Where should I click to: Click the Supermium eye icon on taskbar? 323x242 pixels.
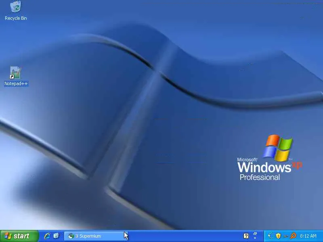click(x=71, y=236)
